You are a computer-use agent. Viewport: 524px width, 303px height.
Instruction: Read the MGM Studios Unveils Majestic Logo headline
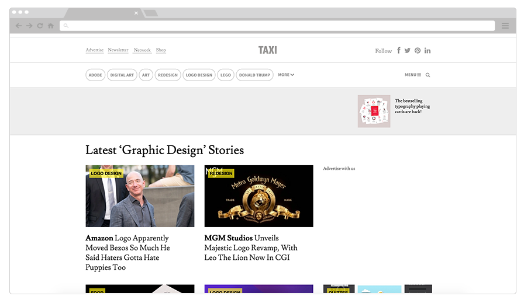251,248
